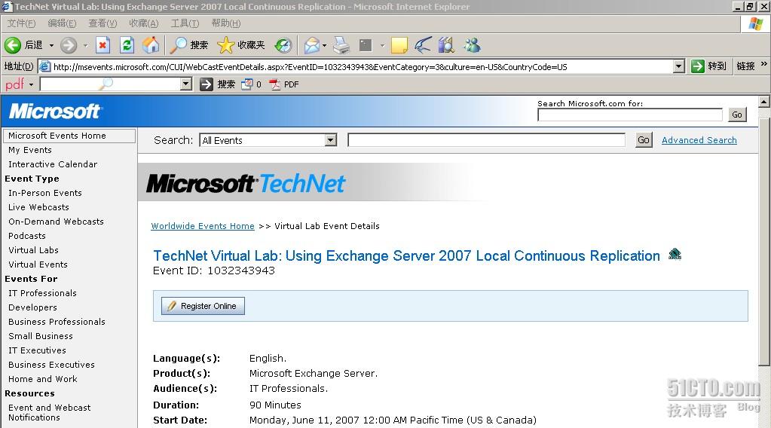Open the All Events dropdown

click(268, 141)
